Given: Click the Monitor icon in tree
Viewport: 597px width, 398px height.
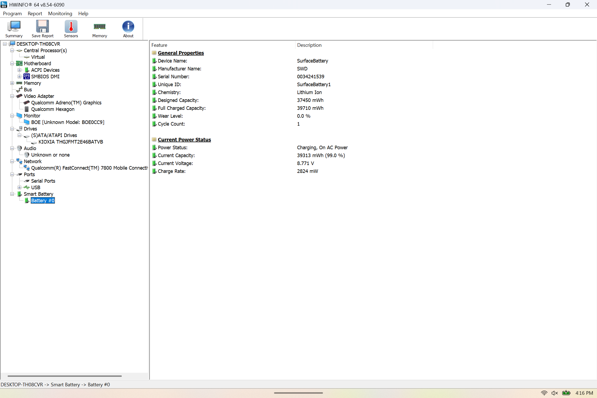Looking at the screenshot, I should (x=19, y=116).
